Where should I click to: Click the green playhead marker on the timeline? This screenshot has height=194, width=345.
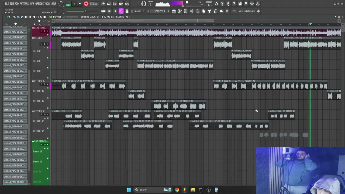tap(310, 24)
